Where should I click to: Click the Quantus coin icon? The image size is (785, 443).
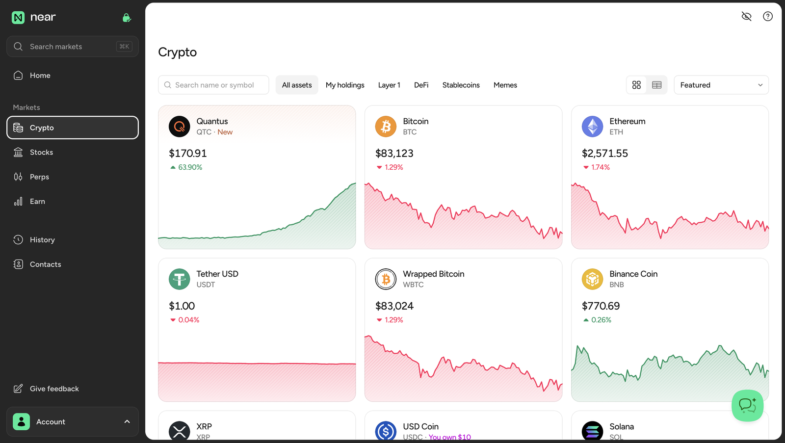(x=180, y=127)
